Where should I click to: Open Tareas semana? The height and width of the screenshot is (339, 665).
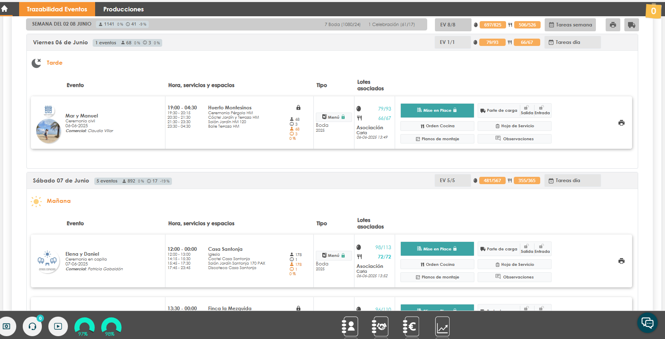(570, 25)
